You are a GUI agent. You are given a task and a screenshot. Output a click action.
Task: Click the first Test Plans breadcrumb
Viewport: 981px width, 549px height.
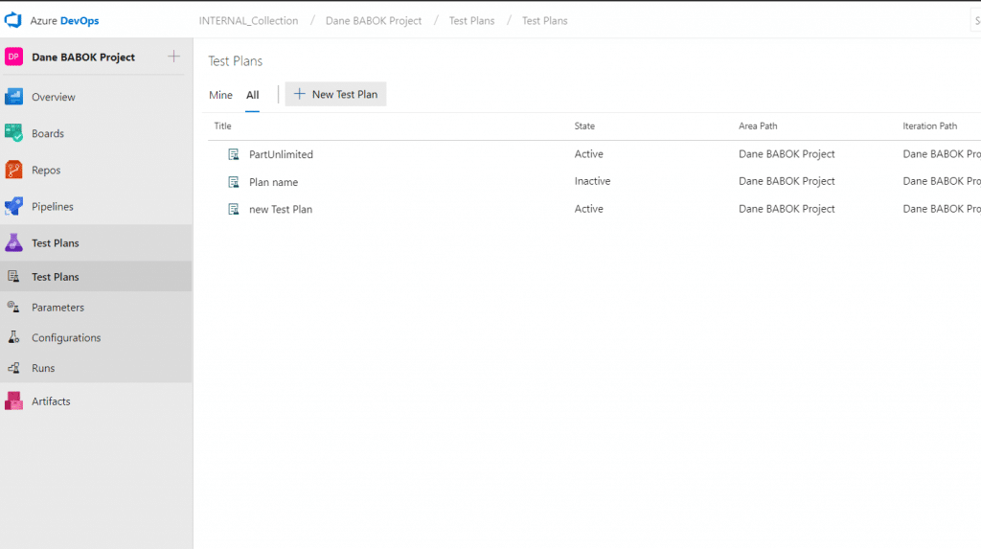click(x=471, y=21)
